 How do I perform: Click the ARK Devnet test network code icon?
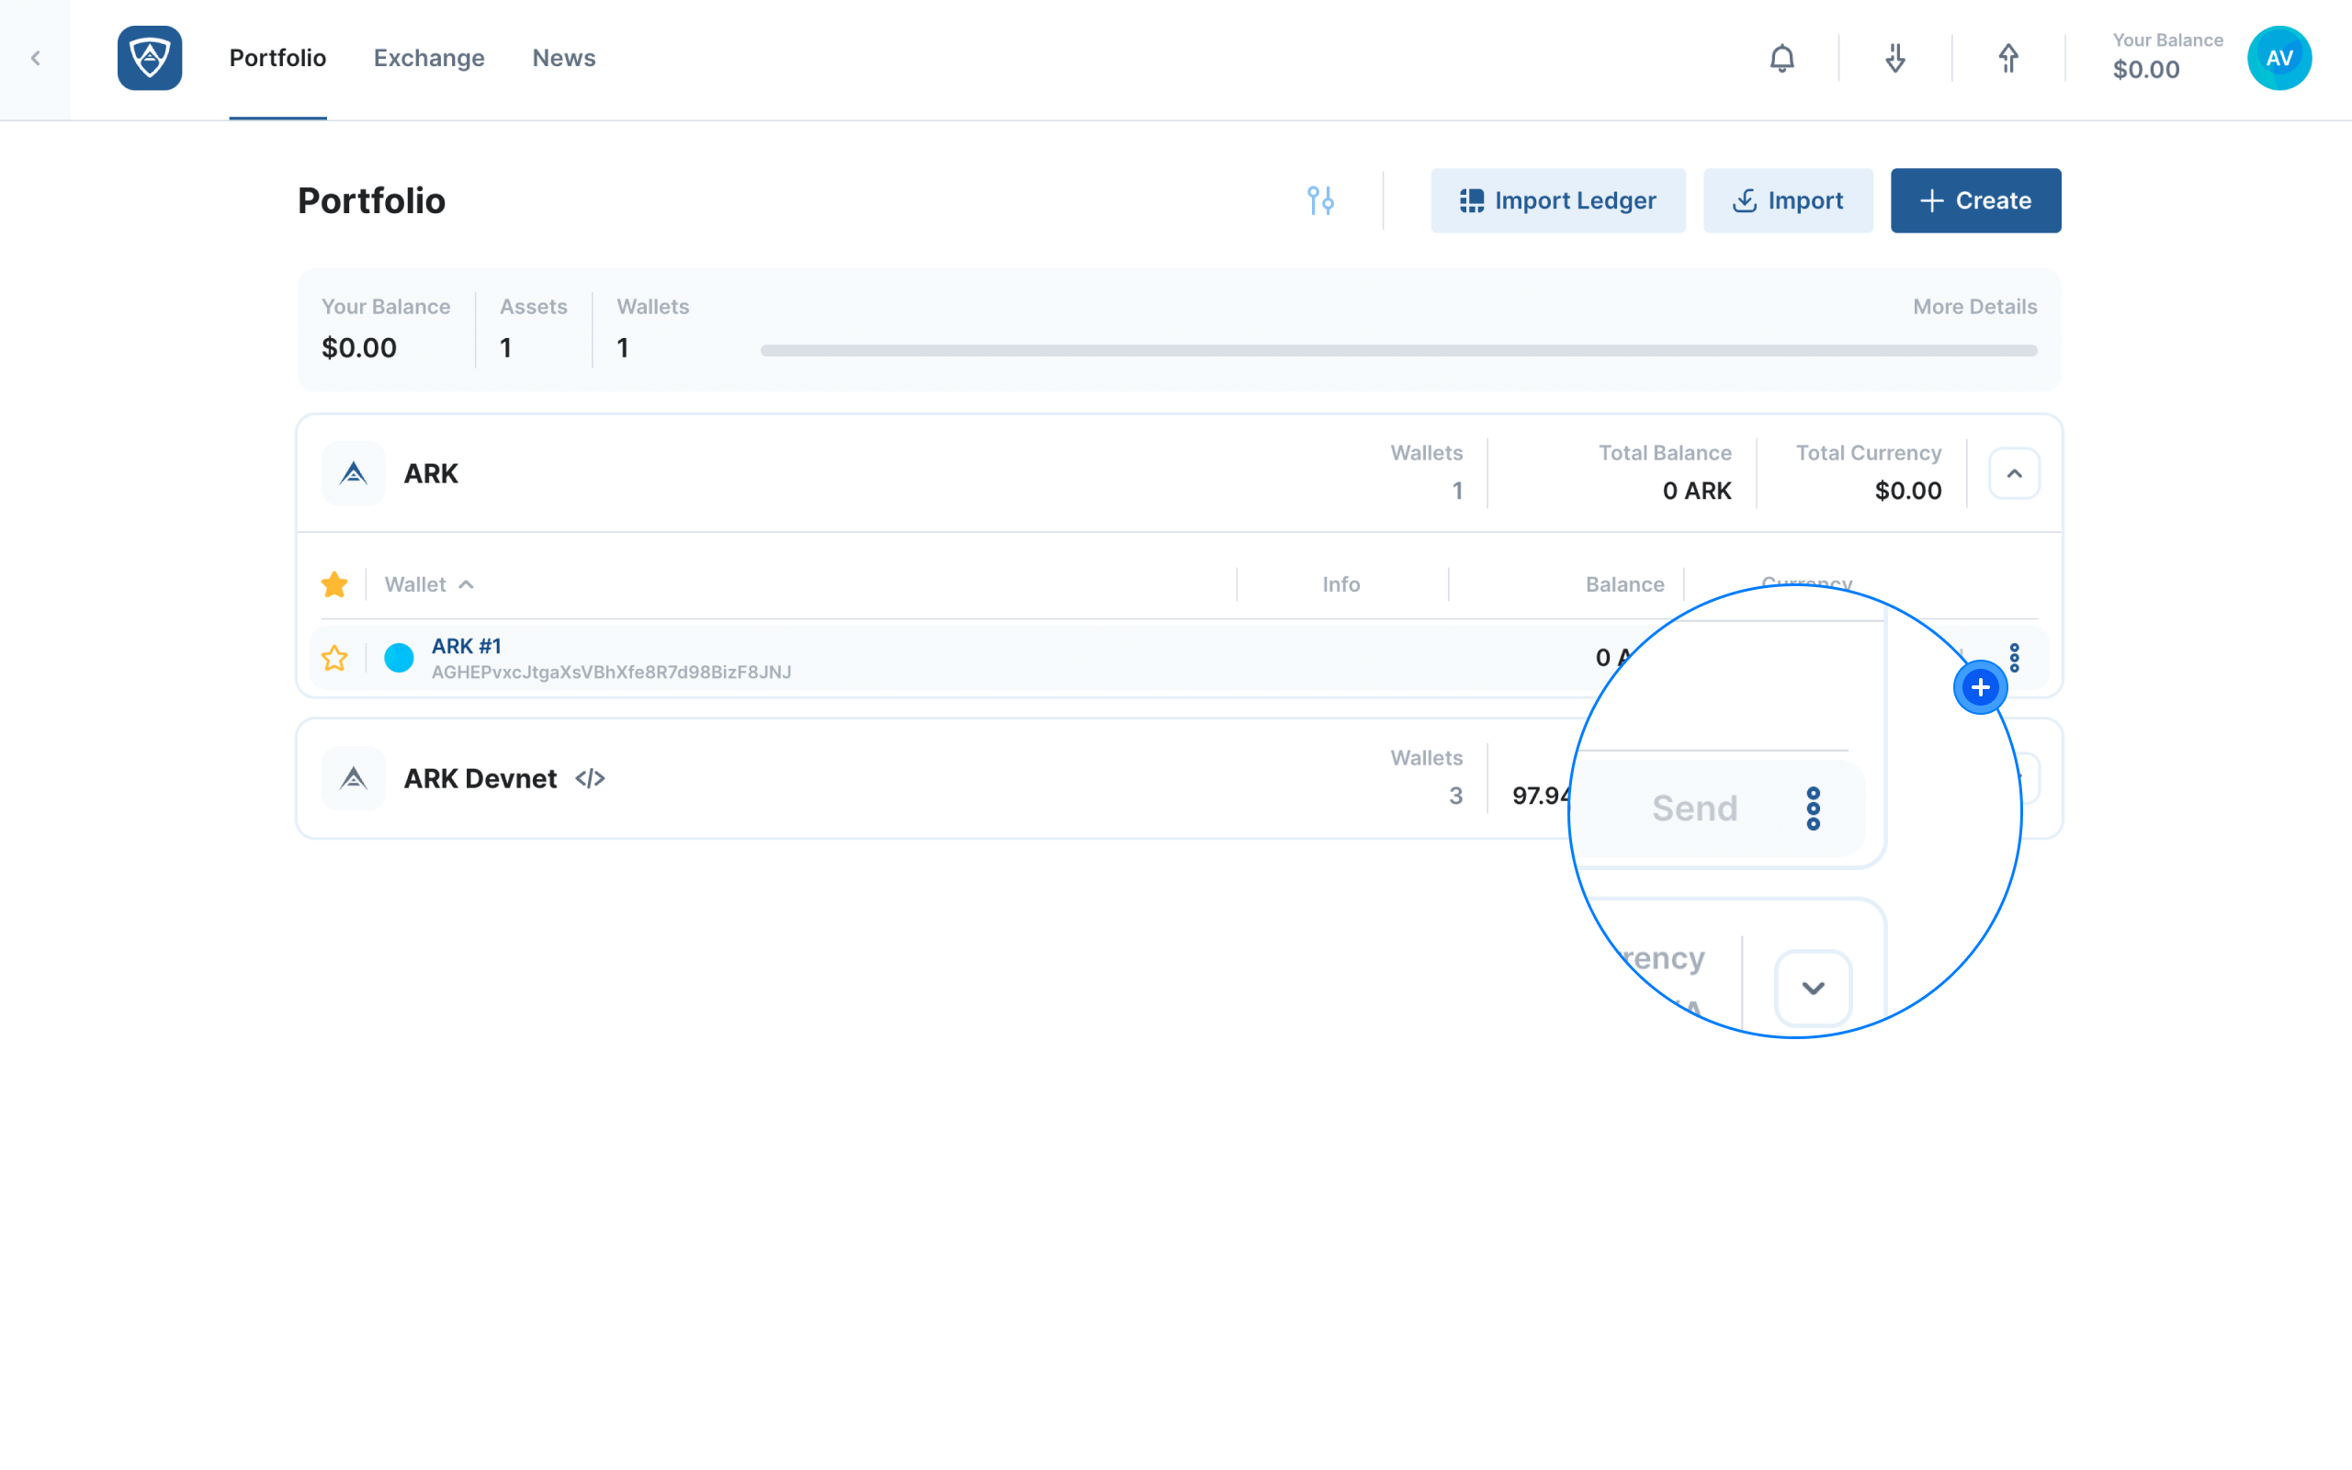tap(590, 779)
